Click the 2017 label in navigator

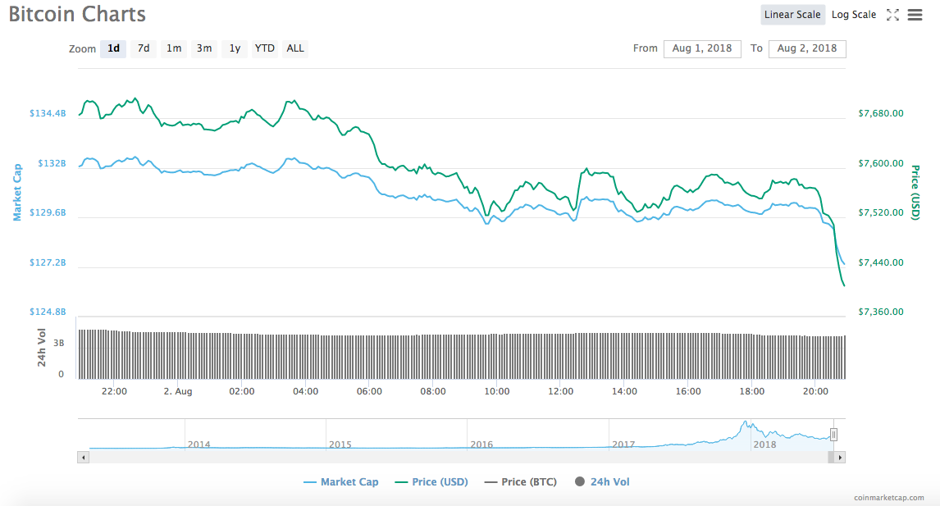click(x=623, y=444)
